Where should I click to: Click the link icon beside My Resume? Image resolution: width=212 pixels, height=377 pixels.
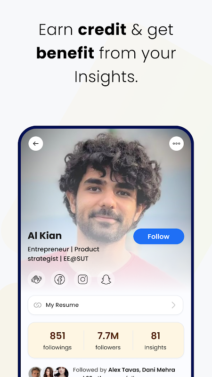pyautogui.click(x=38, y=305)
